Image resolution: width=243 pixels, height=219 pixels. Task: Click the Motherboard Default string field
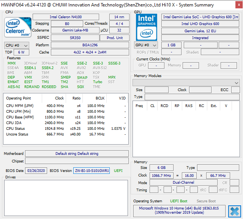point(77,154)
